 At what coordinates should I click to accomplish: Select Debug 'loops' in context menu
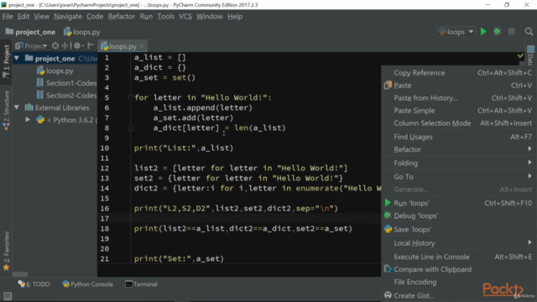(x=458, y=216)
